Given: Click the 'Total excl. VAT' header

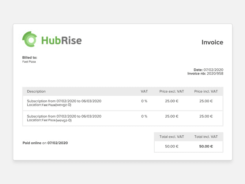Looking at the screenshot, I should 171,137.
